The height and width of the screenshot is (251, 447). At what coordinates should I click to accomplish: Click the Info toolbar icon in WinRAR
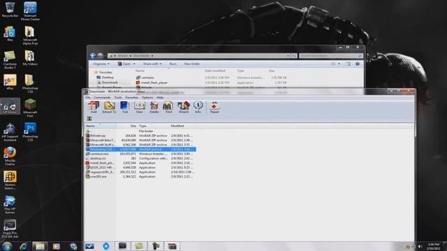[198, 107]
